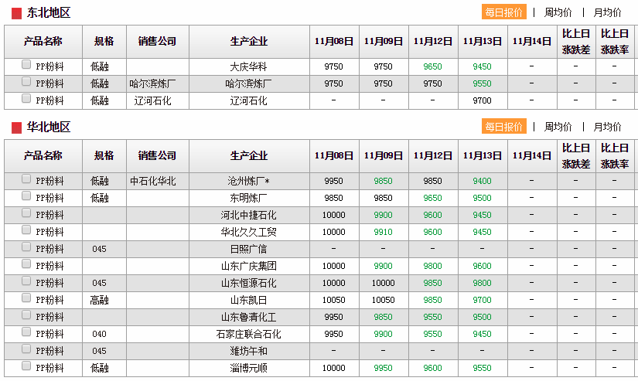Click 石家庄联合石化 producer cell
Image resolution: width=638 pixels, height=381 pixels.
tap(248, 334)
